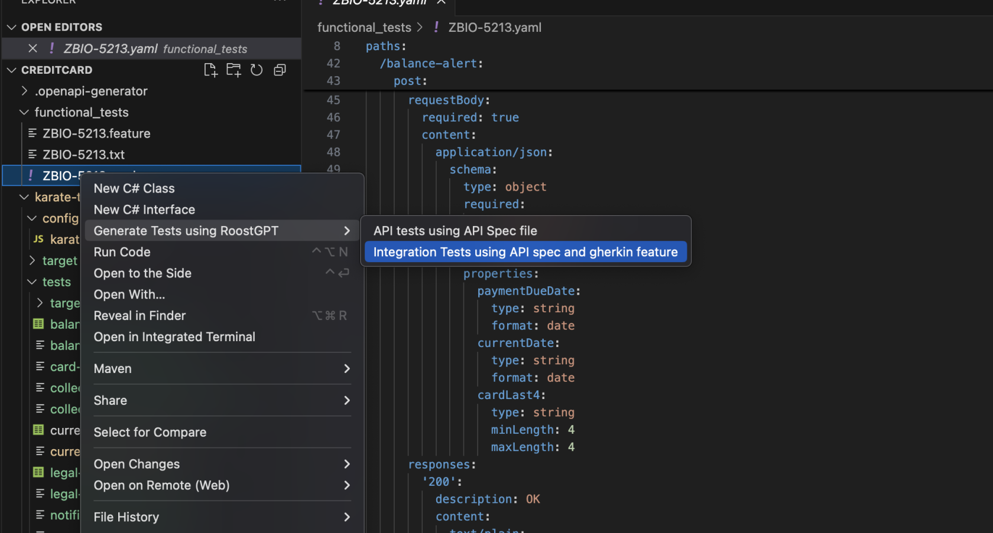
Task: Collapse the functional_tests folder
Action: pos(24,112)
